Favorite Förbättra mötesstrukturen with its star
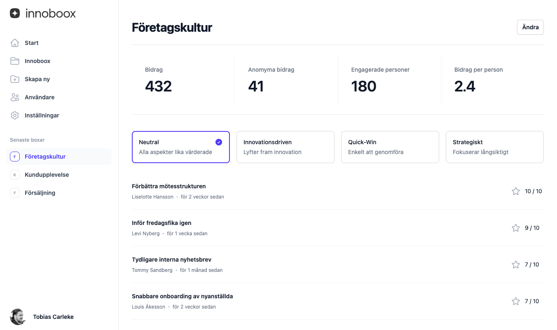 click(515, 191)
